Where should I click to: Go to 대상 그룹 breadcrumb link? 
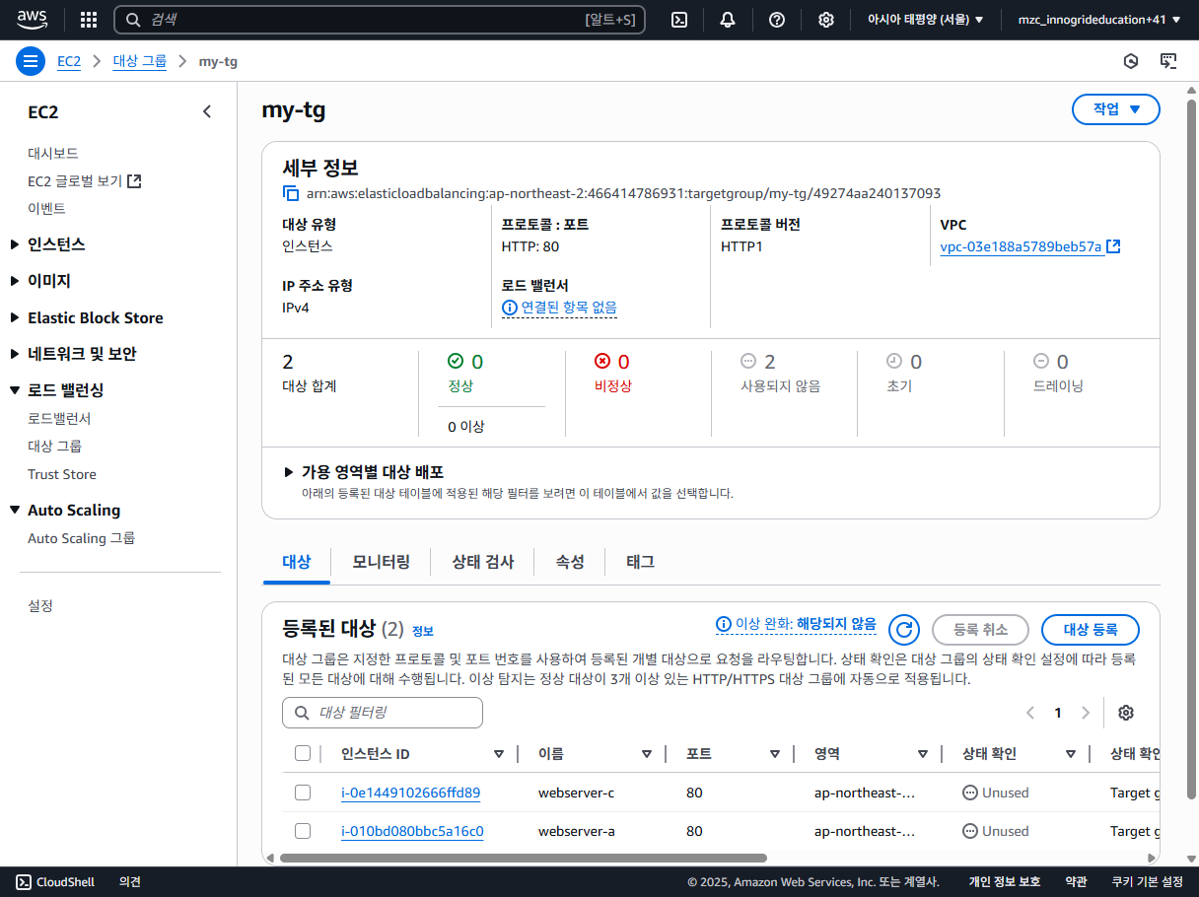click(140, 61)
